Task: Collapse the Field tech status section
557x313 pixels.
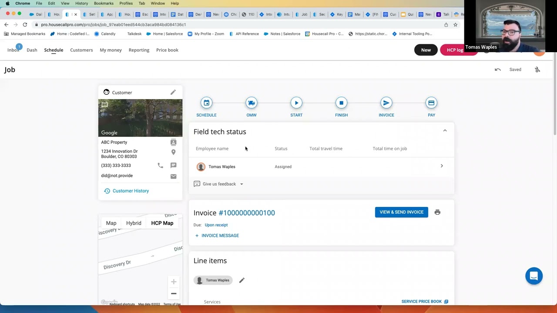Action: click(445, 130)
